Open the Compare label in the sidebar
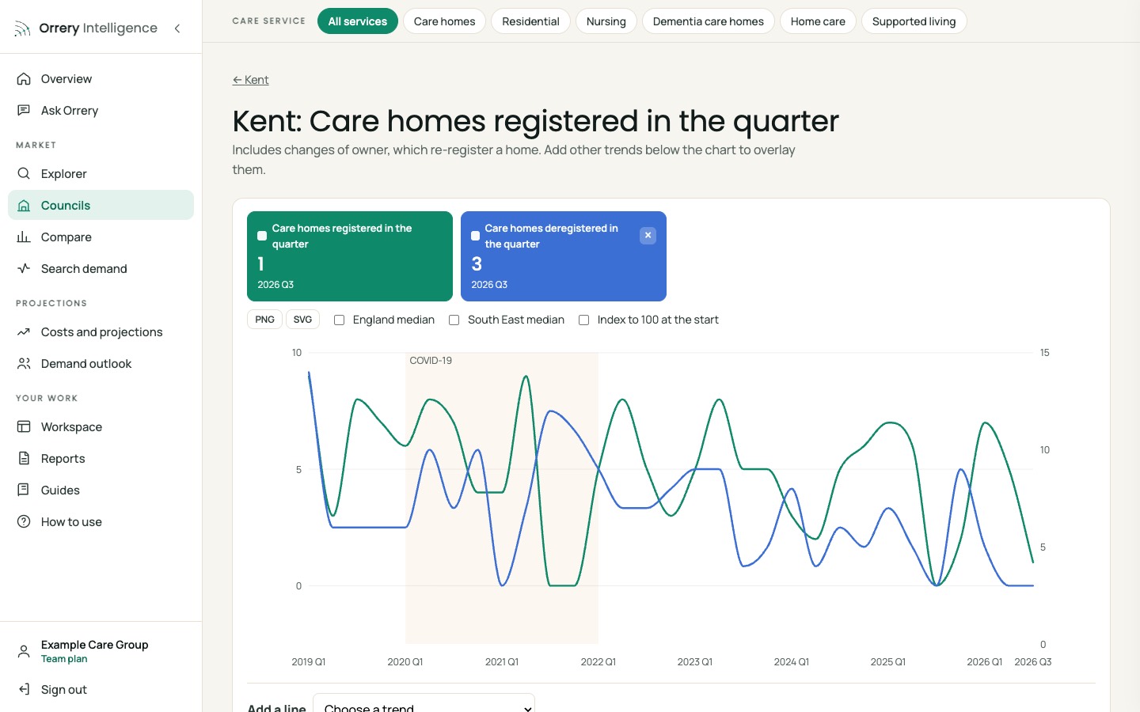The height and width of the screenshot is (712, 1140). point(66,237)
